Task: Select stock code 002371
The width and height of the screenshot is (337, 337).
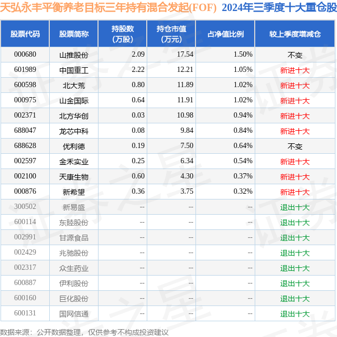Action: [25, 115]
